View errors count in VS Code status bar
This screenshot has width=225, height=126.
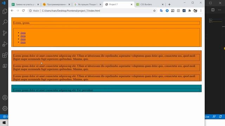(6, 117)
